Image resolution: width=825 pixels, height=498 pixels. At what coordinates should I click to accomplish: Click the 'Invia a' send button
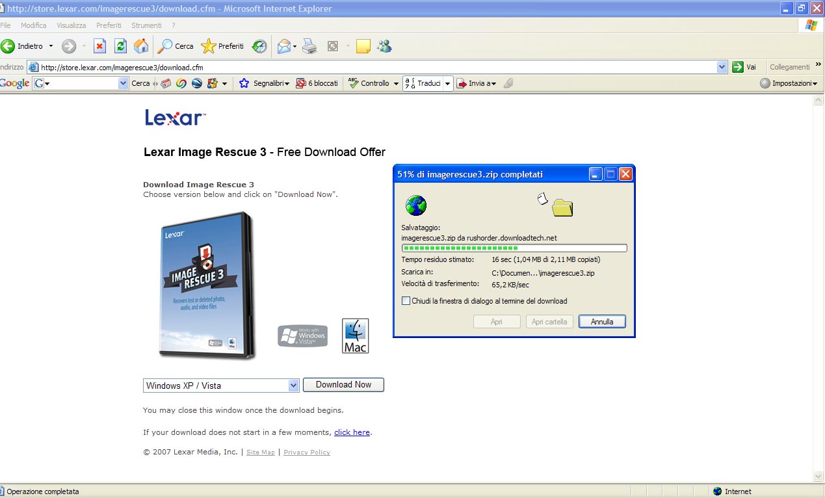[477, 83]
